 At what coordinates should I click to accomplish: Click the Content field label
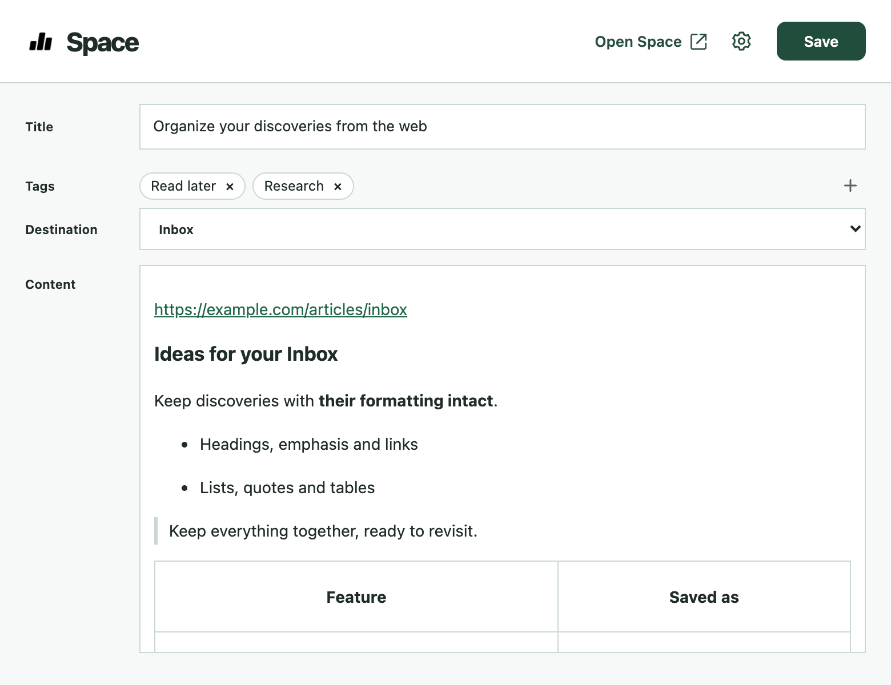(50, 284)
